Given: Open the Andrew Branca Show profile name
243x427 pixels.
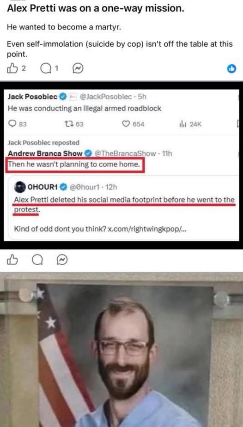Looking at the screenshot, I should click(x=45, y=153).
